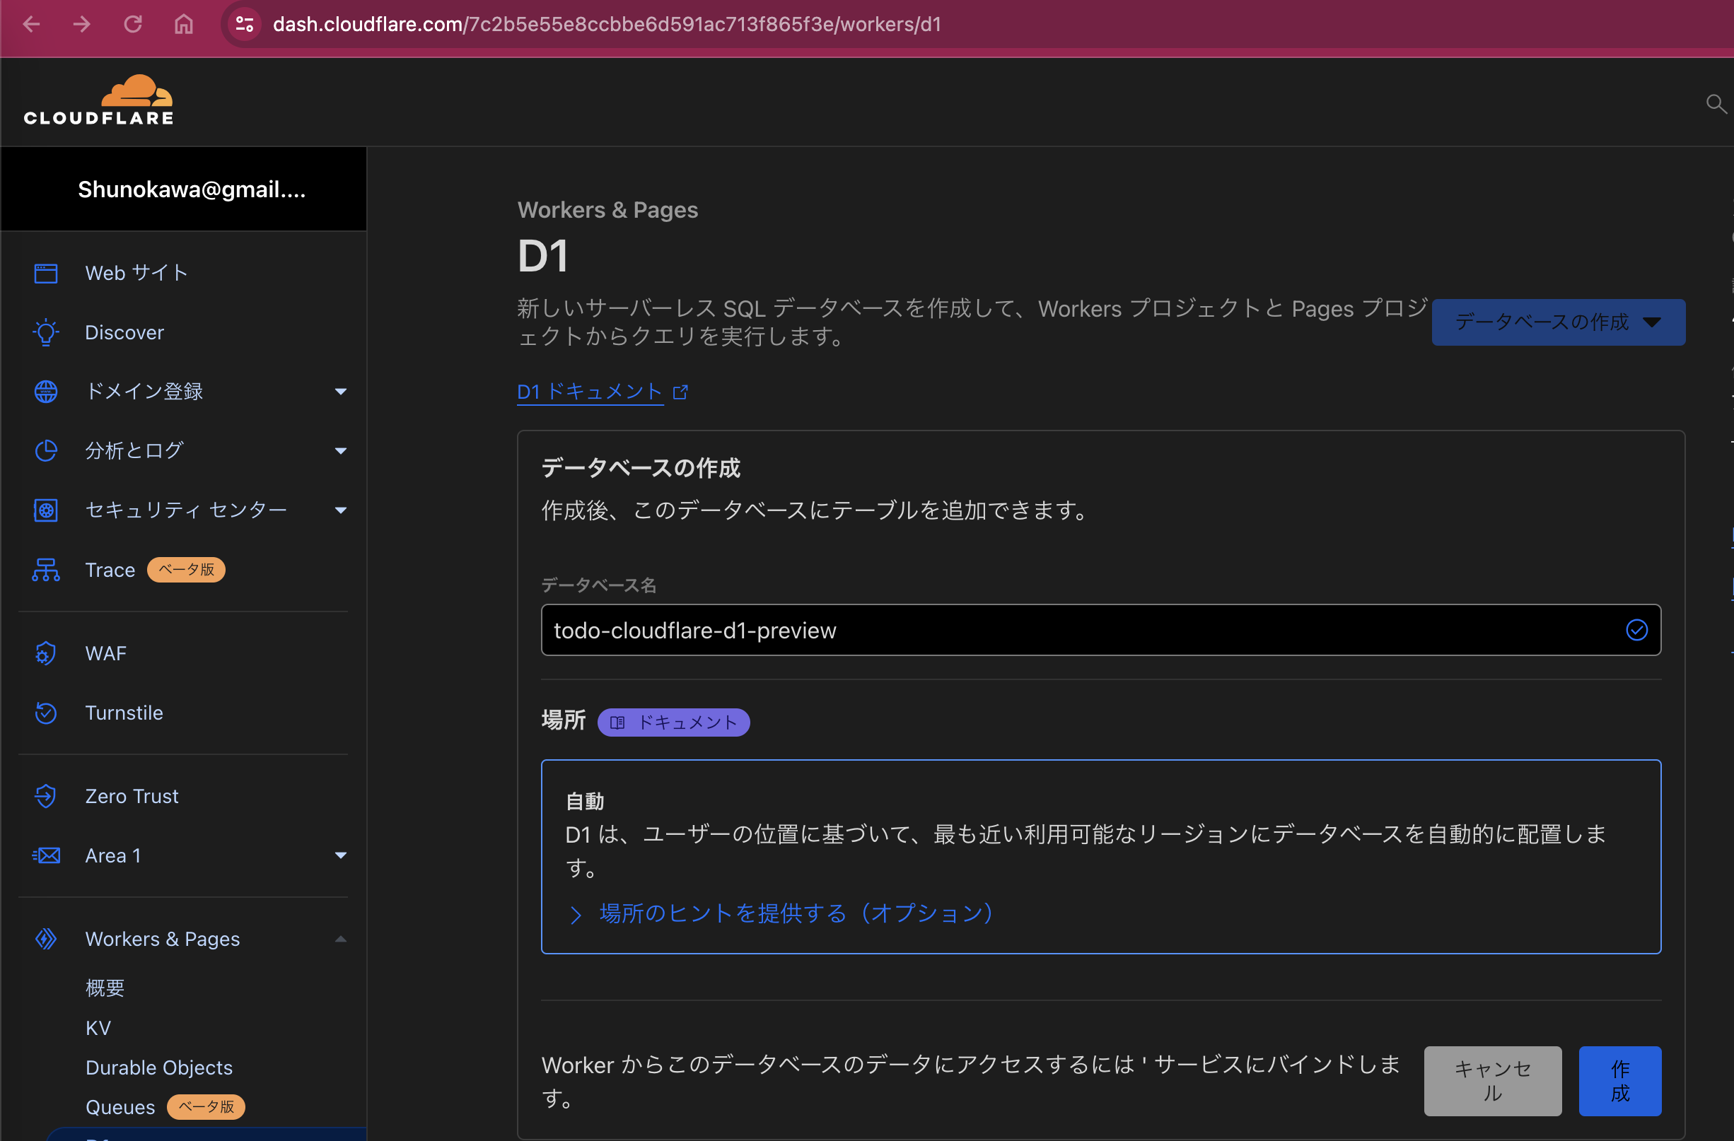This screenshot has width=1734, height=1141.
Task: Click the WAF shield icon
Action: 45,653
